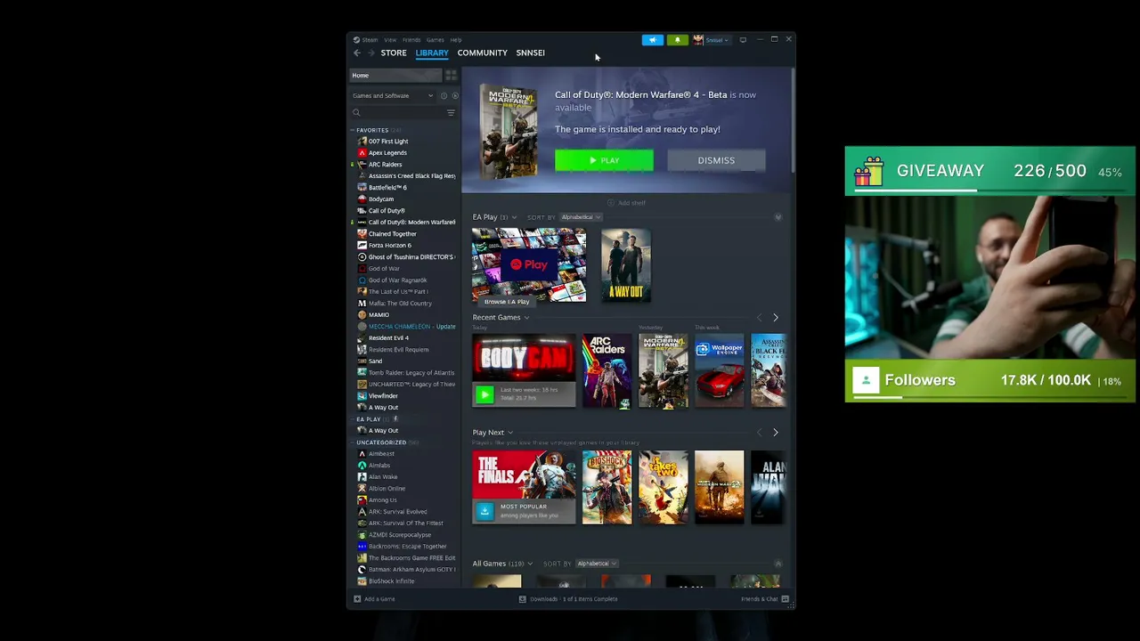Switch to the Community tab
Image resolution: width=1140 pixels, height=641 pixels.
(483, 53)
